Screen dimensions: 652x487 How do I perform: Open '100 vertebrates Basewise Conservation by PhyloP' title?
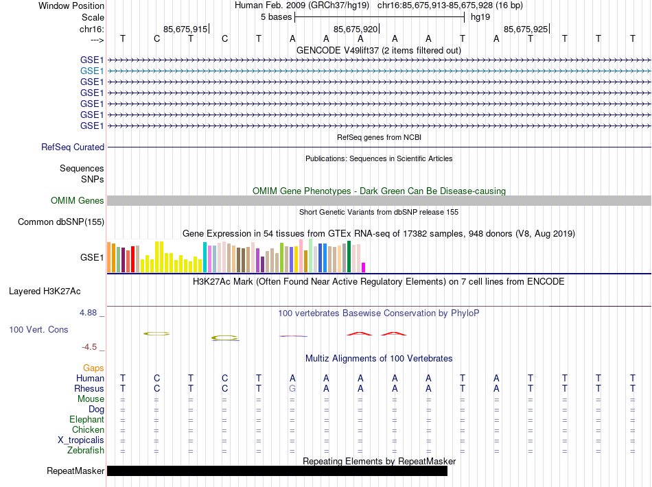point(379,313)
